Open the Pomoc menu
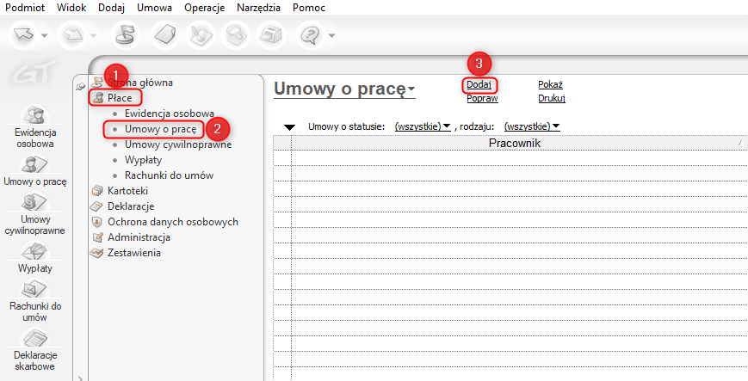The height and width of the screenshot is (381, 748). [x=309, y=8]
